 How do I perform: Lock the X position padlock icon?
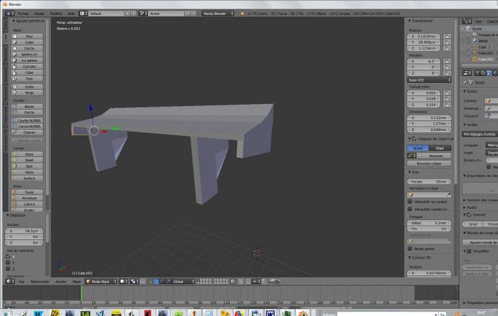point(447,37)
